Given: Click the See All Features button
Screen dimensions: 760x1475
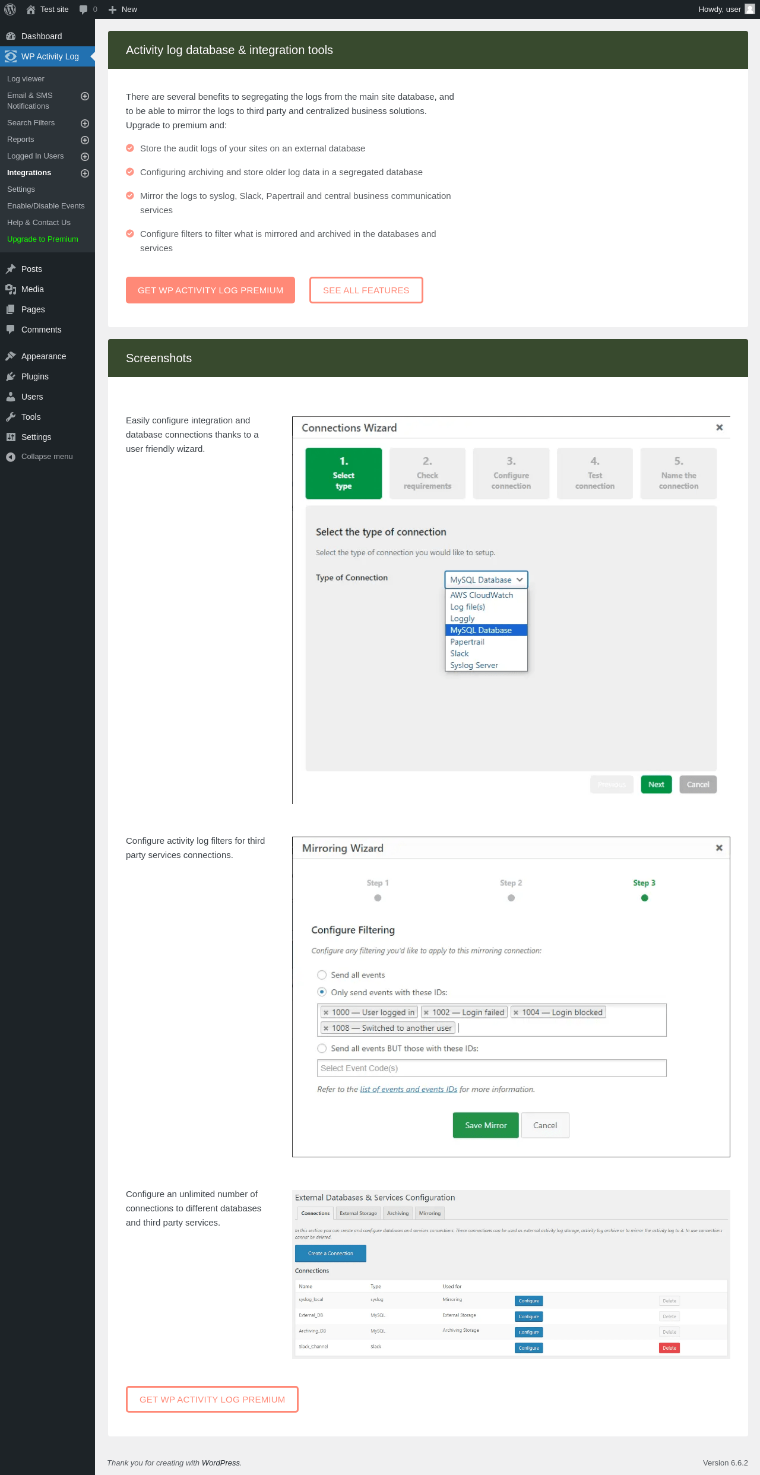Looking at the screenshot, I should point(366,290).
